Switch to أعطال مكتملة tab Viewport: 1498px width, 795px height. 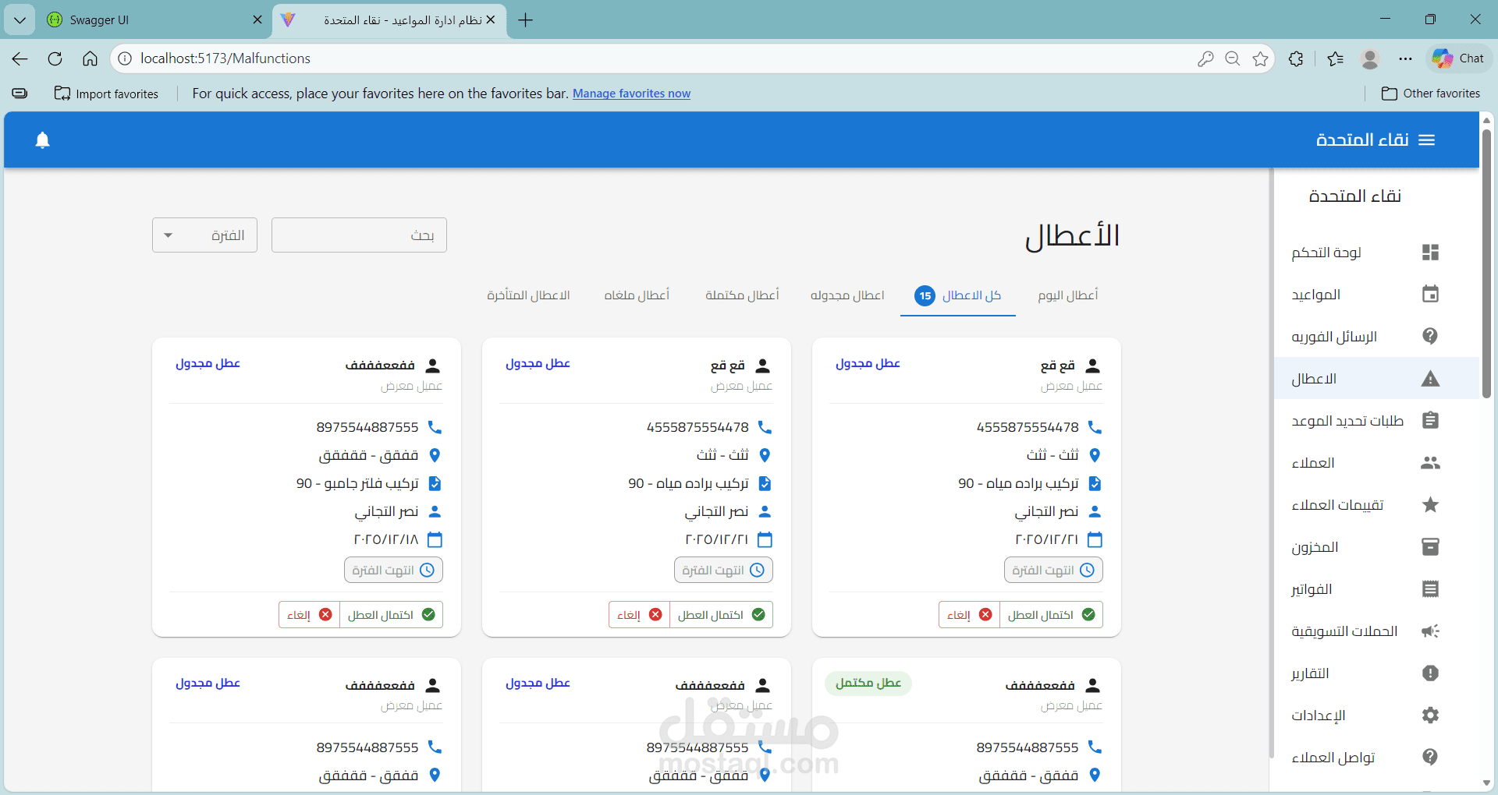click(x=742, y=295)
